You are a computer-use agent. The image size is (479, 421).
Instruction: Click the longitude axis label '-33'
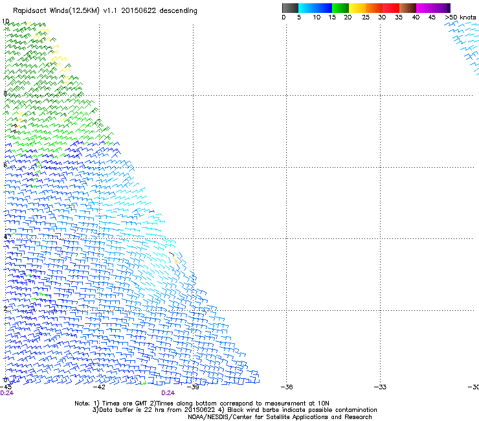(380, 387)
